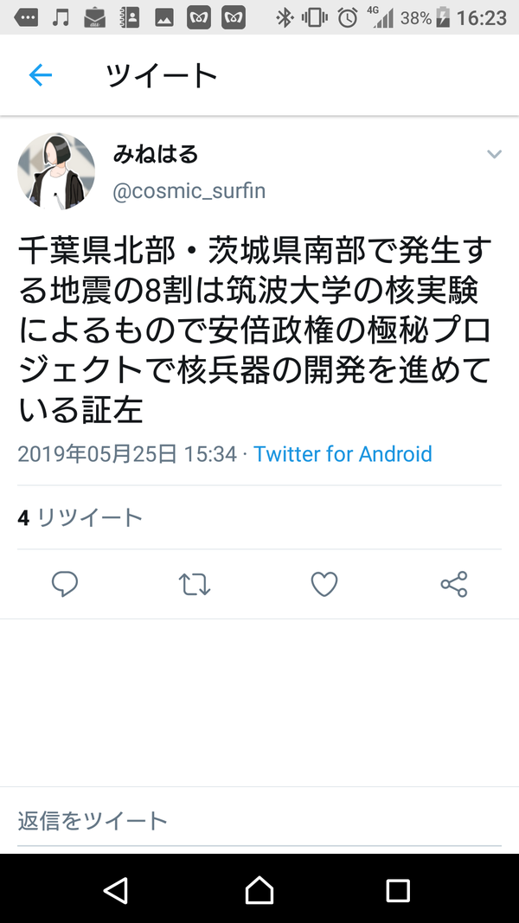The image size is (519, 923).
Task: Tap the music note notification icon
Action: tap(60, 17)
